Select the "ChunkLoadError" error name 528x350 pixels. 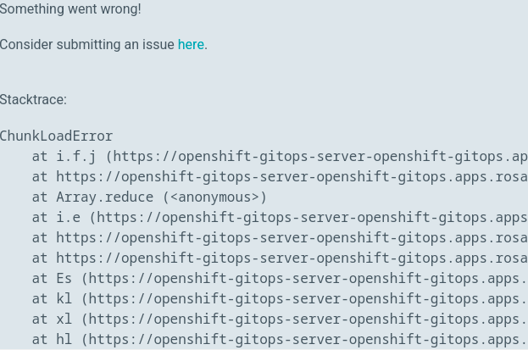coord(56,136)
